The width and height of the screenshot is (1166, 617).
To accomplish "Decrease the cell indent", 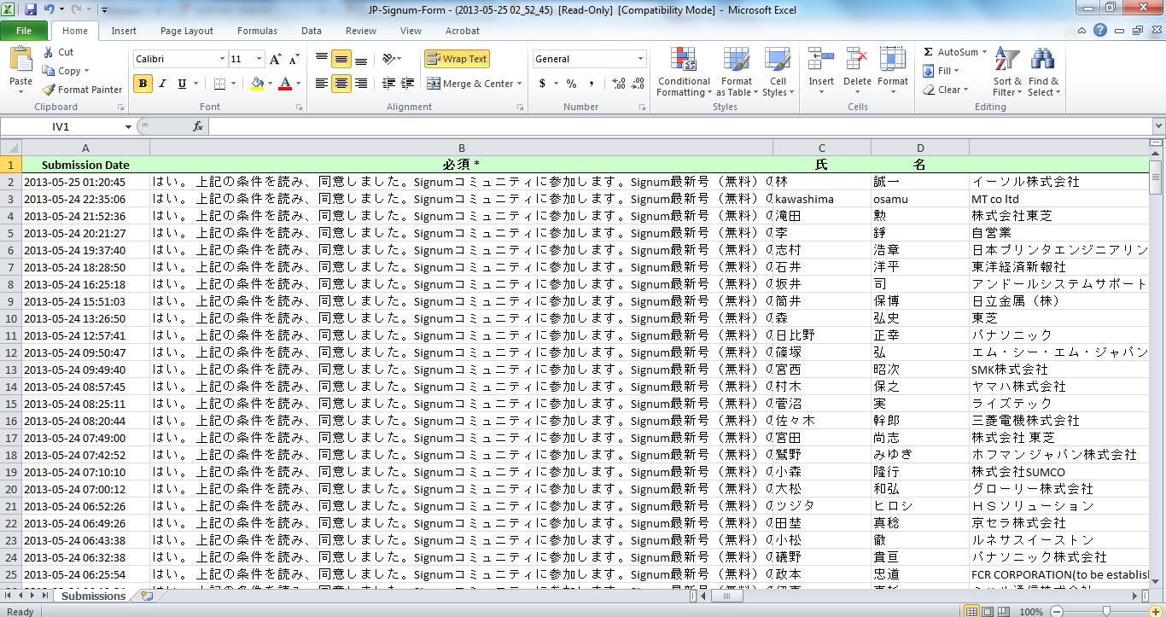I will (388, 84).
